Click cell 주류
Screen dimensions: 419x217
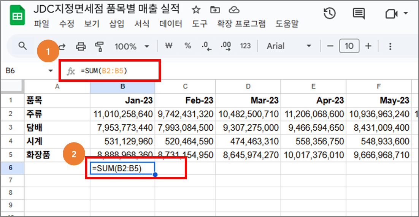57,114
